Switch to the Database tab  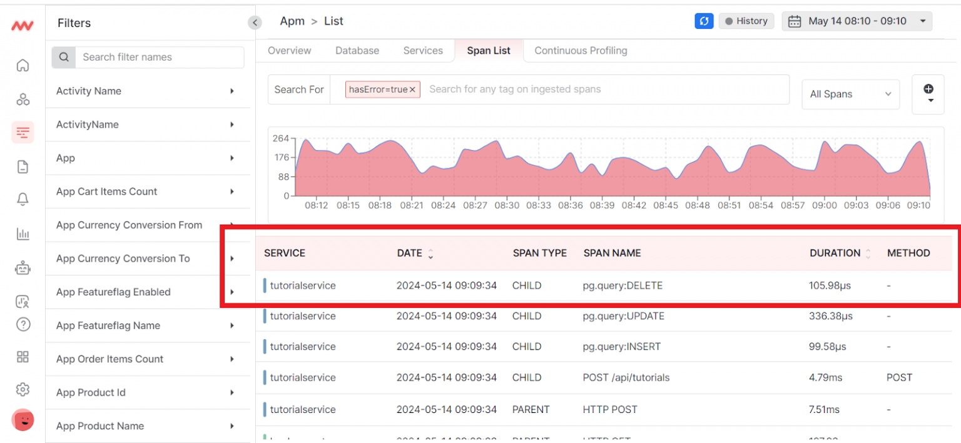pyautogui.click(x=357, y=50)
